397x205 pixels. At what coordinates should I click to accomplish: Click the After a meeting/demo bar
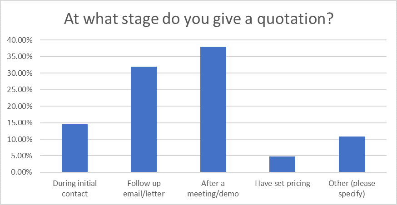tap(213, 109)
